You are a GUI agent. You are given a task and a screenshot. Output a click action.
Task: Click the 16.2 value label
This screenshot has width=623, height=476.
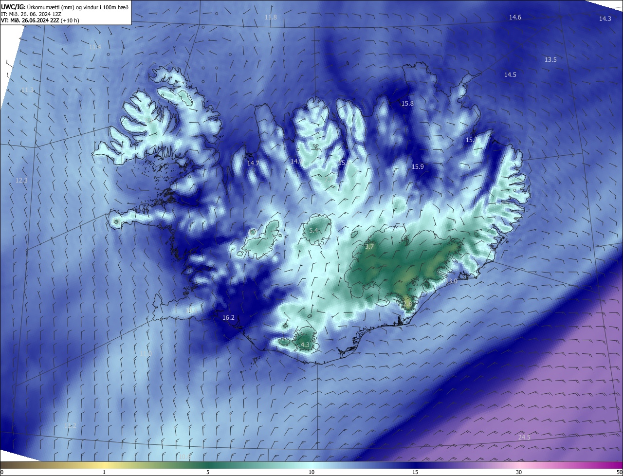click(228, 318)
